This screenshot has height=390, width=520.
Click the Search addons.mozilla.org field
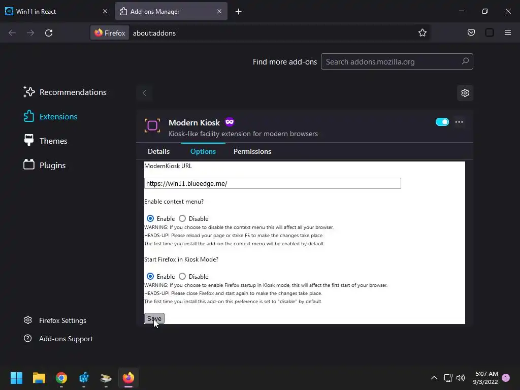click(397, 61)
